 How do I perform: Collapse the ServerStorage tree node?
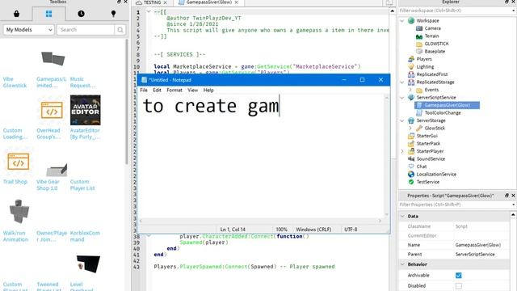[x=402, y=120]
